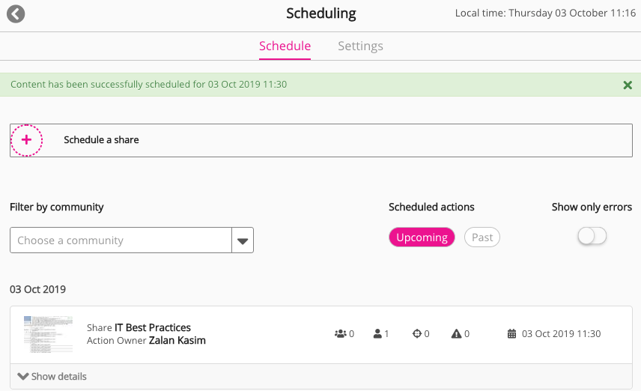Click the Zalan Kasim owner name
The width and height of the screenshot is (641, 391).
(177, 341)
